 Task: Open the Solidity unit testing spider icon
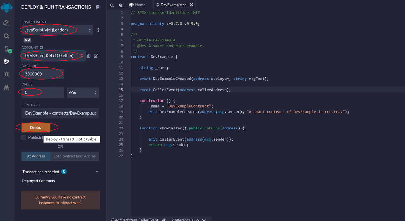pos(6,87)
